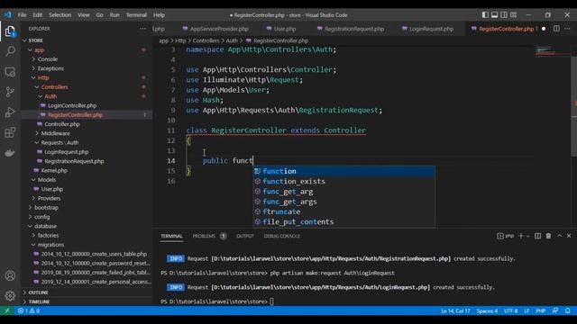
Task: Change encoding via UTF-8
Action: pyautogui.click(x=510, y=310)
